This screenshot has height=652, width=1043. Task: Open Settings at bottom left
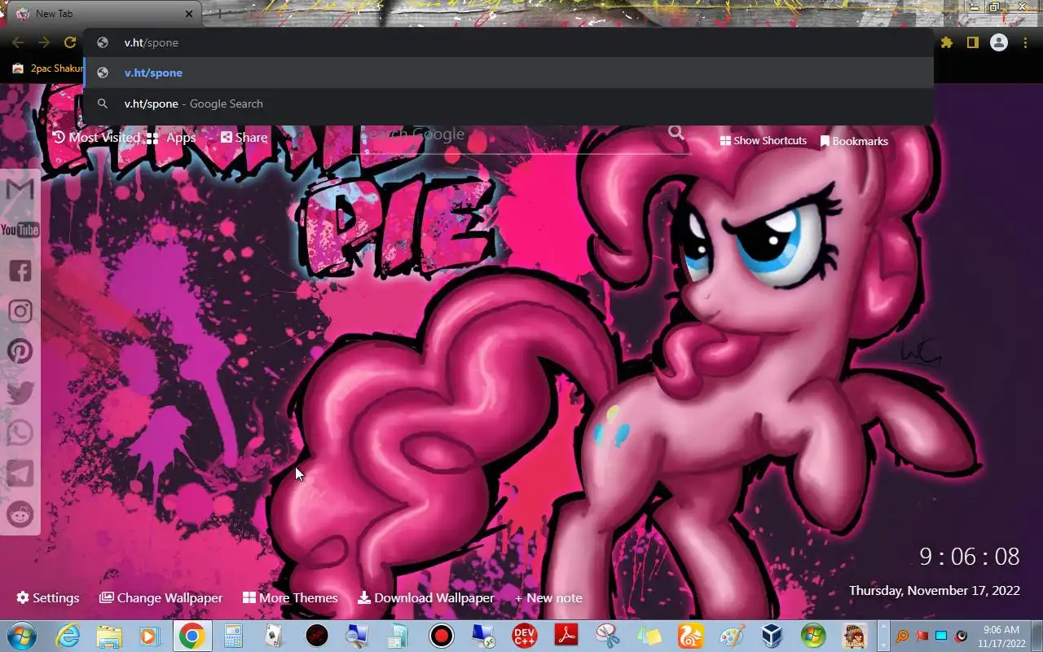[48, 597]
